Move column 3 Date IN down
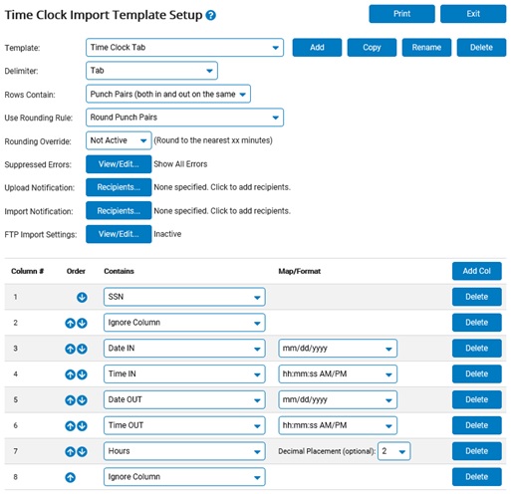Screen dimensions: 513x494 82,349
